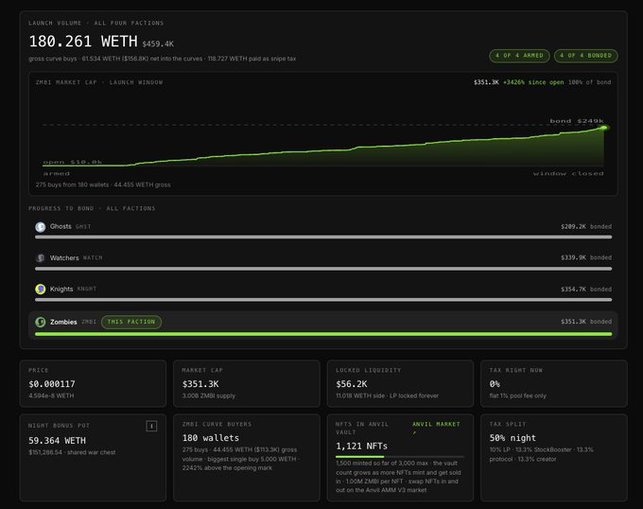The image size is (643, 509).
Task: Click the LAUNCH VOLUME · ALL FOUR FACTIONS heading
Action: [x=96, y=23]
